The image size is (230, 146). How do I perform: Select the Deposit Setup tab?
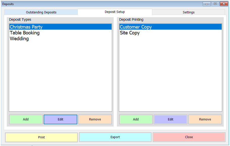[x=115, y=12]
